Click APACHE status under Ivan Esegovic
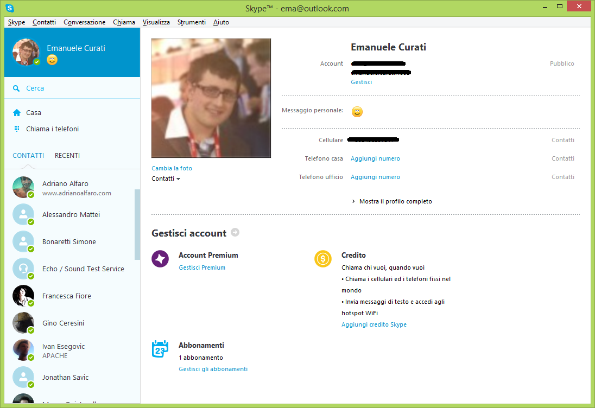595x408 pixels. click(55, 356)
